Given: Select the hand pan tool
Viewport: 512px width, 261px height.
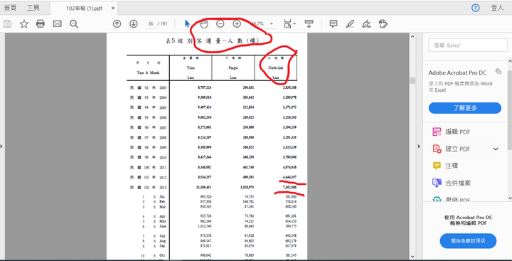Looking at the screenshot, I should (204, 24).
